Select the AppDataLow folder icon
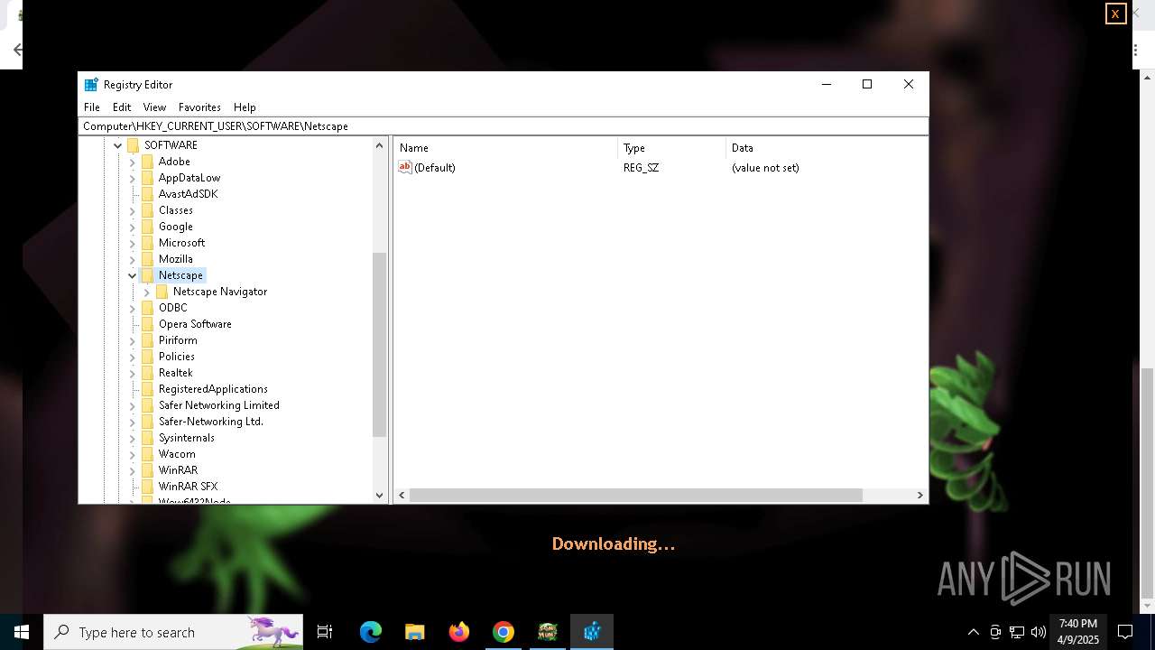The image size is (1155, 650). click(148, 178)
